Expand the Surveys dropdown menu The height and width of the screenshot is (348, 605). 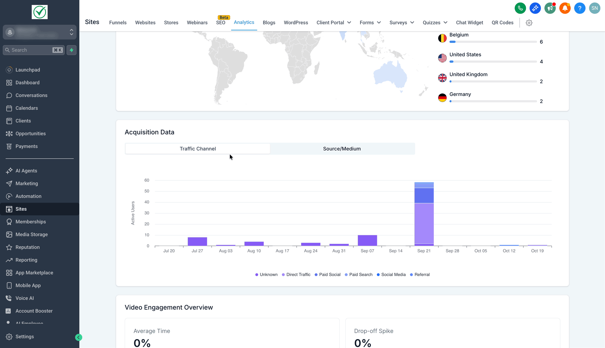point(402,23)
